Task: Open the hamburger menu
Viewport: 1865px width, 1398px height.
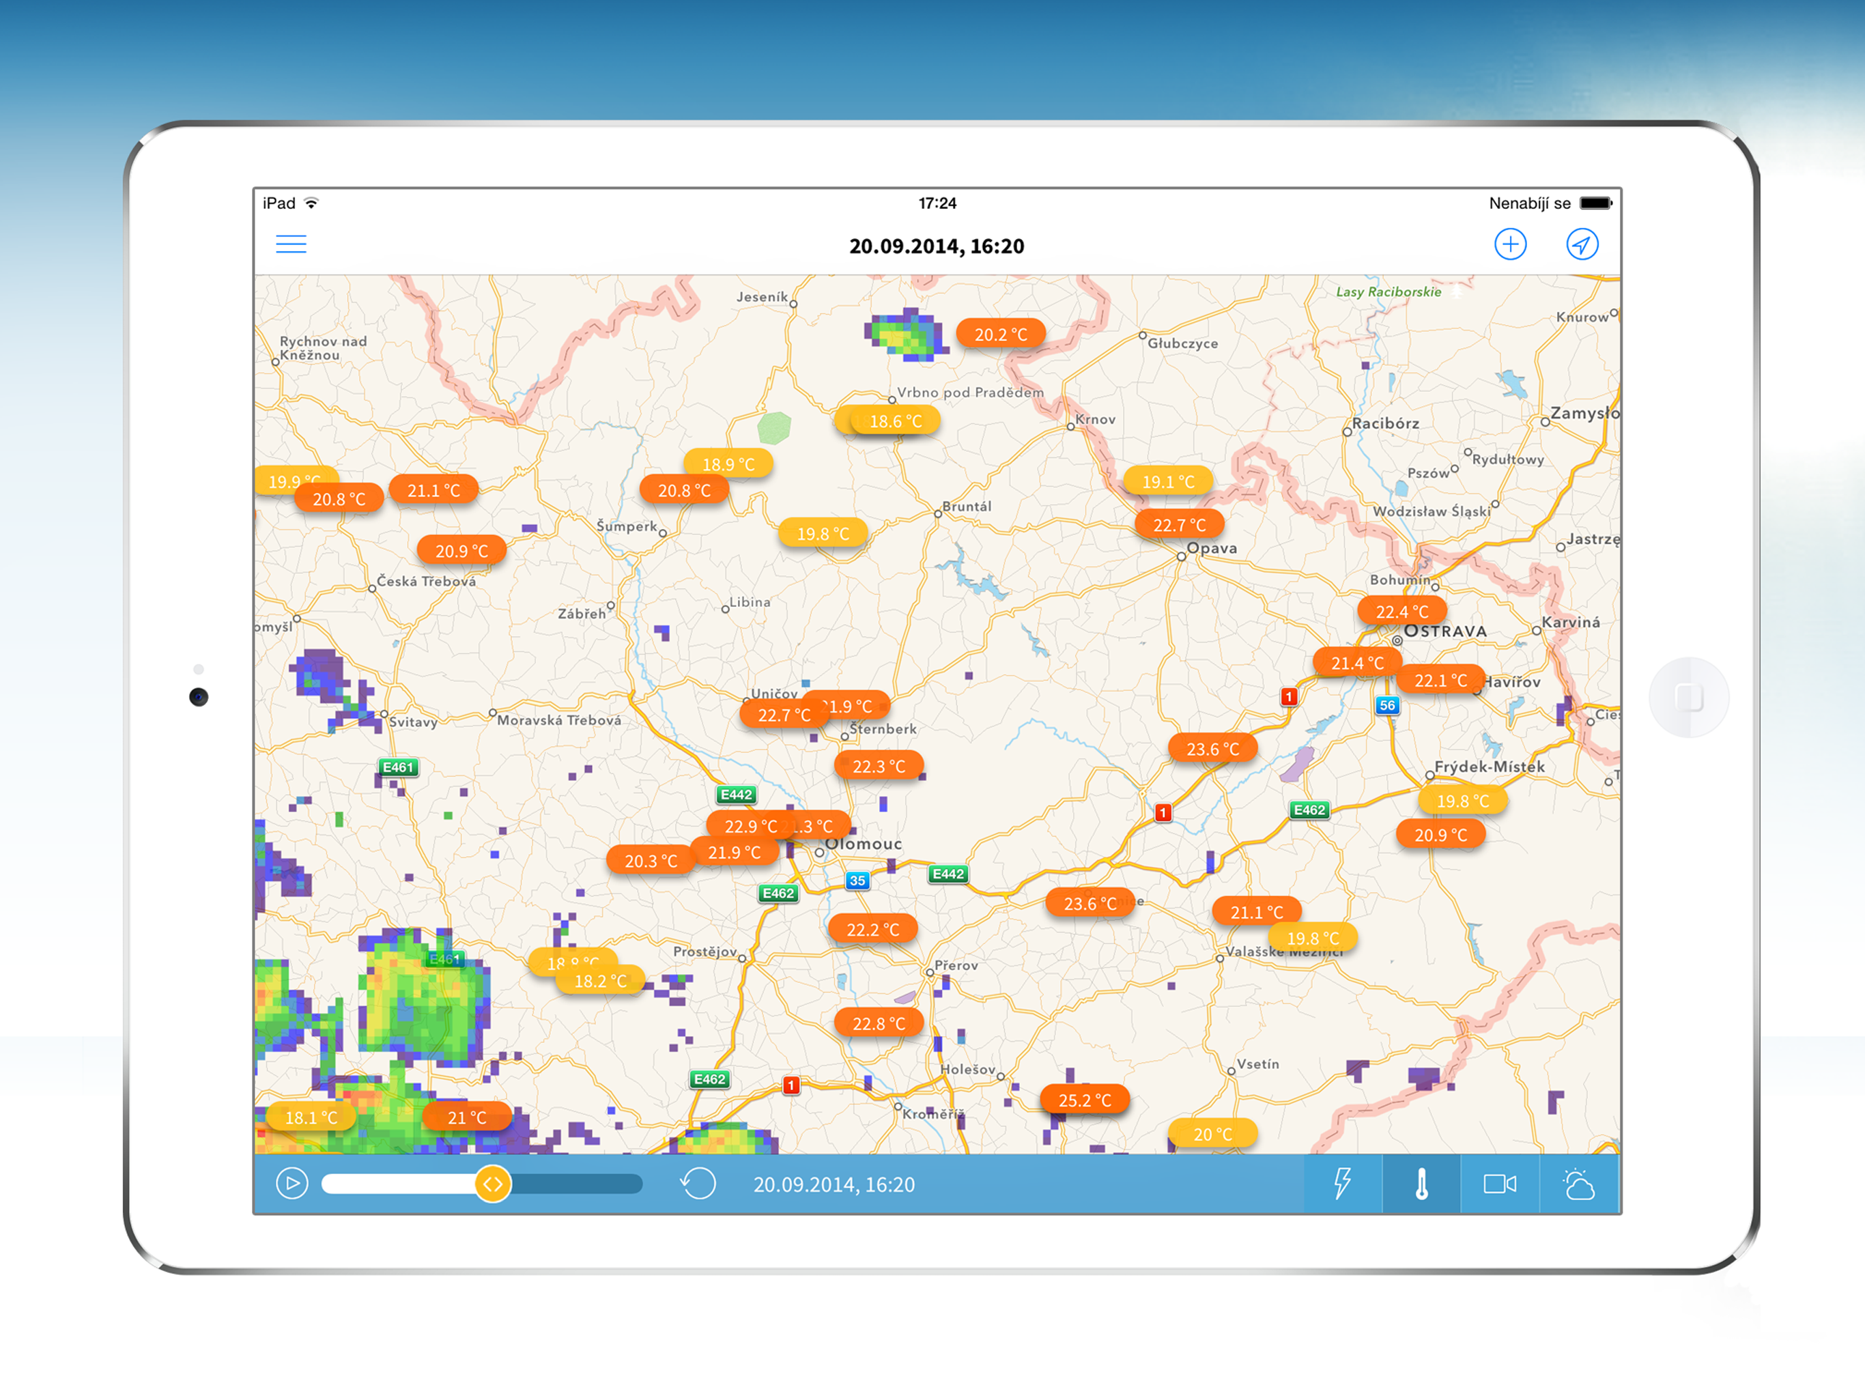Action: (291, 244)
